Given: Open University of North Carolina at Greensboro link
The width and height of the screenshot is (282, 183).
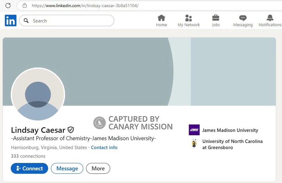Looking at the screenshot, I should (232, 144).
